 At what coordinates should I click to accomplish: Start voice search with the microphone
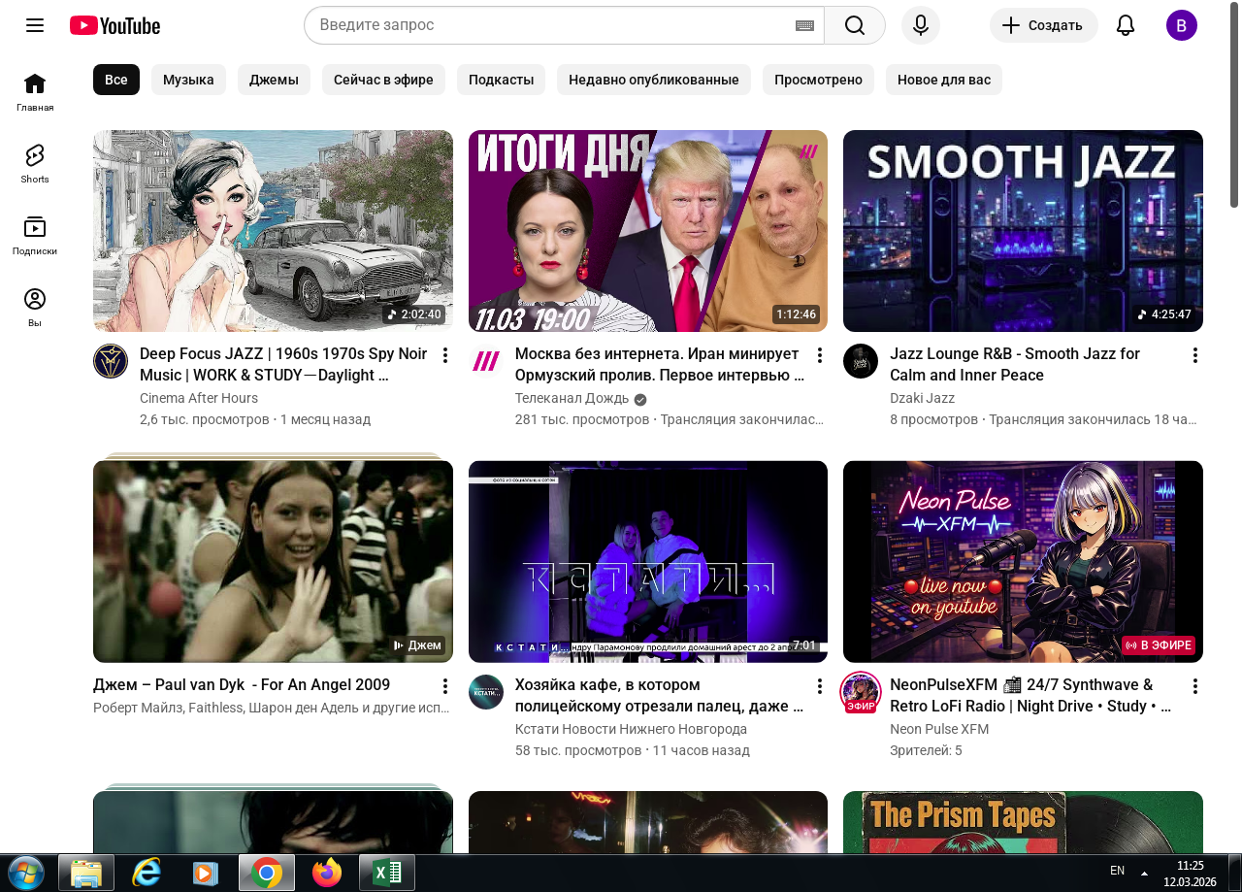click(x=921, y=25)
